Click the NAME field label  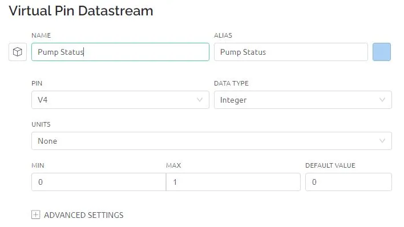(x=41, y=35)
